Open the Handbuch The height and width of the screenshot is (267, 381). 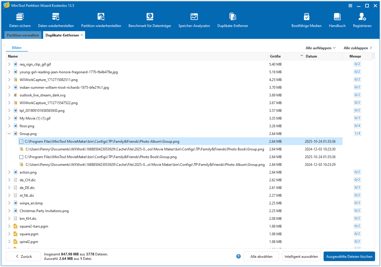337,19
